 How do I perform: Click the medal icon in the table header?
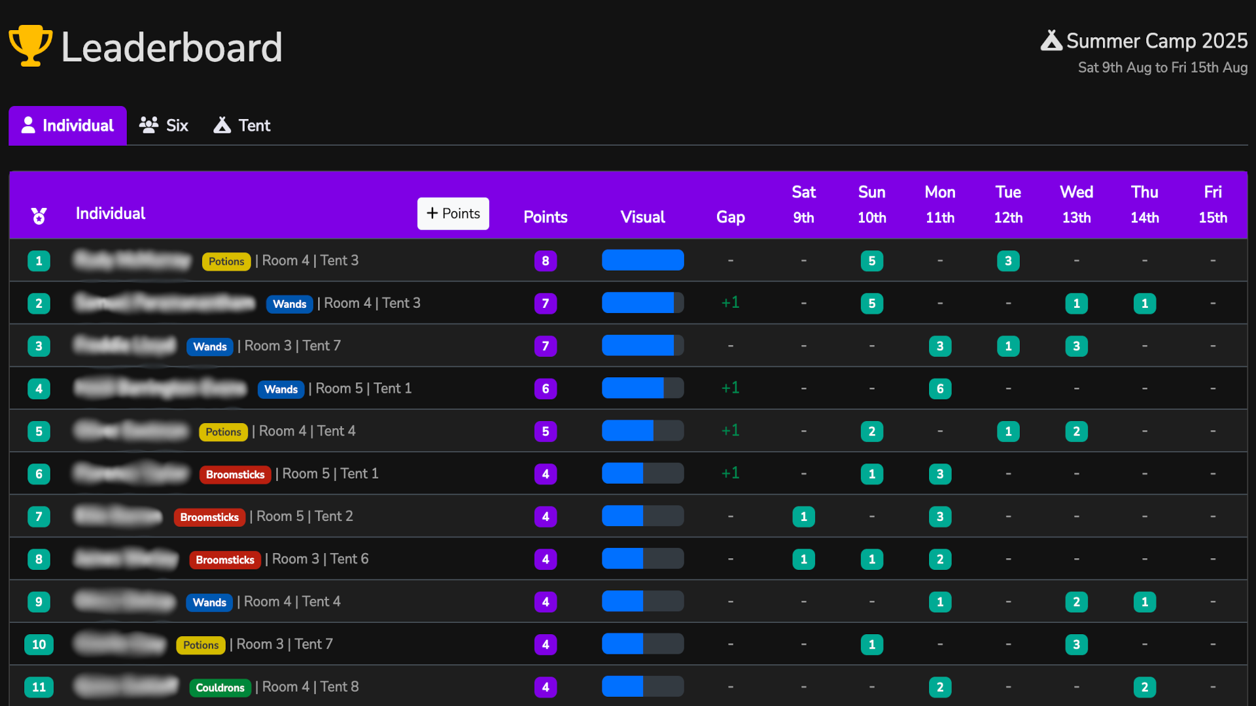(x=40, y=216)
